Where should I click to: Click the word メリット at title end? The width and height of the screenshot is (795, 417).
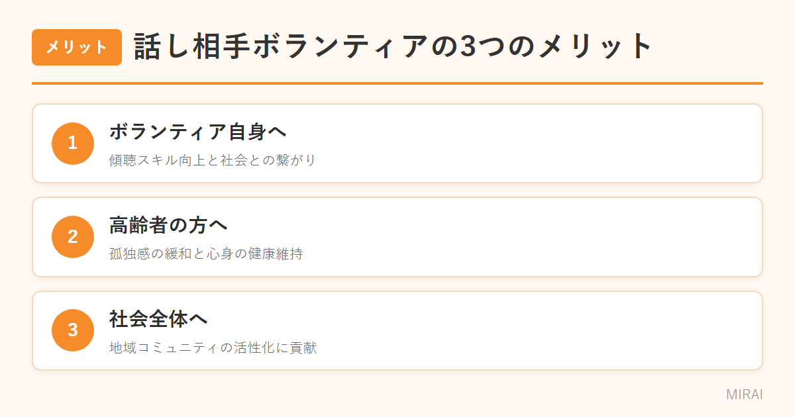tap(595, 47)
